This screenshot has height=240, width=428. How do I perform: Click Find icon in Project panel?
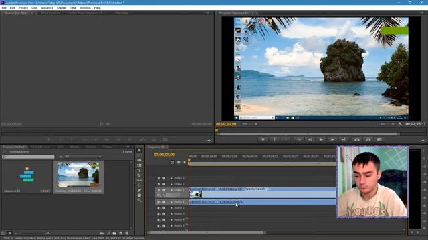coord(108,233)
